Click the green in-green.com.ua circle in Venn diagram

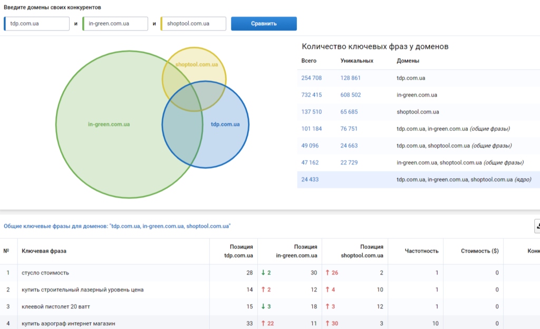point(108,124)
